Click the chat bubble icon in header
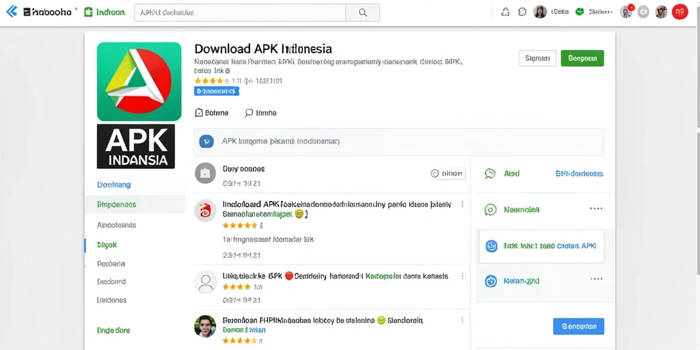The width and height of the screenshot is (700, 350). tap(522, 12)
